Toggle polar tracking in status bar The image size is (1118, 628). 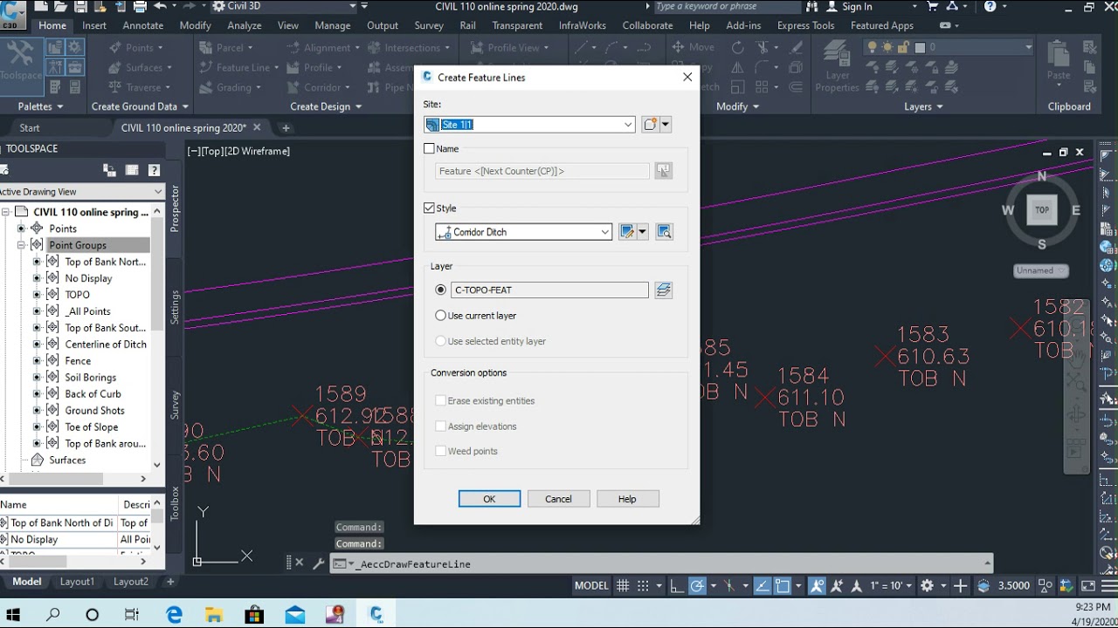[x=697, y=586]
